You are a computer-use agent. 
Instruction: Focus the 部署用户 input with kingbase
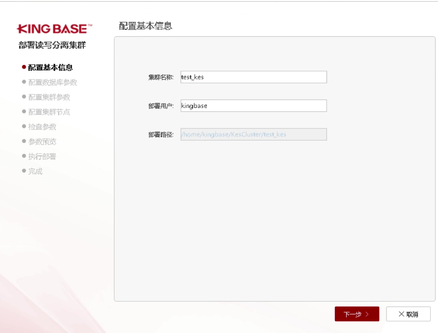pyautogui.click(x=254, y=106)
